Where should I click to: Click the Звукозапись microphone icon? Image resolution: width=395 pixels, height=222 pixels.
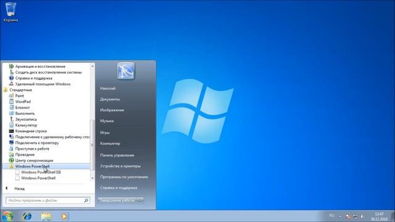click(x=11, y=119)
